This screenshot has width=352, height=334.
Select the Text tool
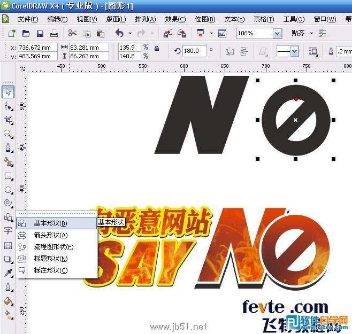pyautogui.click(x=8, y=230)
